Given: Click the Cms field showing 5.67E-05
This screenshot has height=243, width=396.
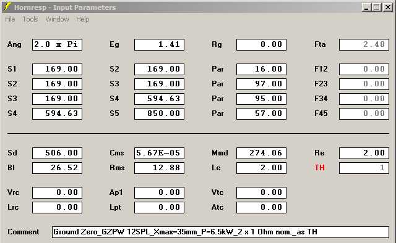Looking at the screenshot, I should (x=159, y=153).
